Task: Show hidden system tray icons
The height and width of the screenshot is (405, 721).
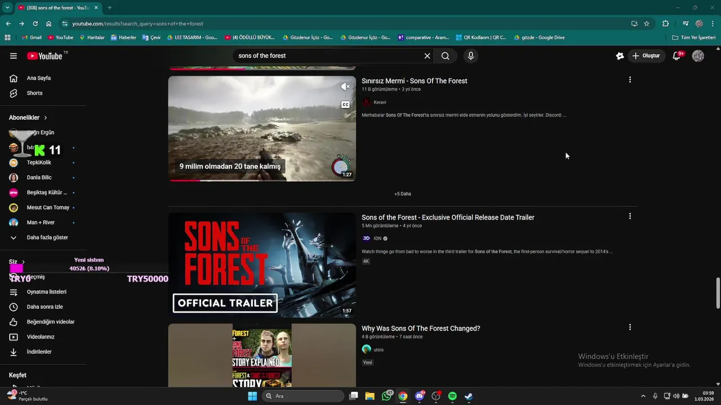Action: click(x=643, y=396)
